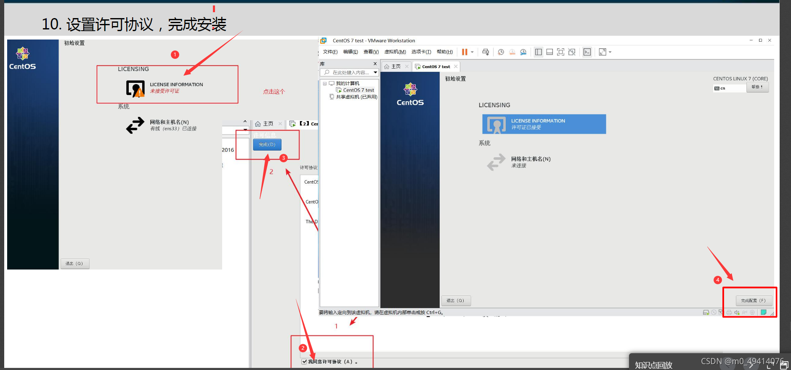Check the 我同意许可协议(A) checkbox
791x370 pixels.
tap(304, 362)
